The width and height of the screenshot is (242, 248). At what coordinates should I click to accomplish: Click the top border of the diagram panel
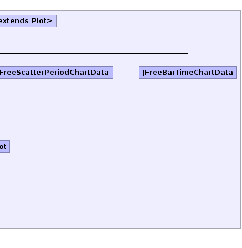coord(120,11)
